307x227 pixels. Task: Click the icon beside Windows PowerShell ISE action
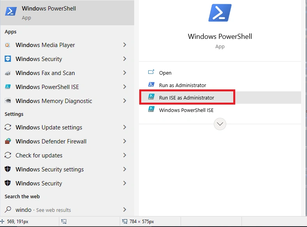coord(151,109)
